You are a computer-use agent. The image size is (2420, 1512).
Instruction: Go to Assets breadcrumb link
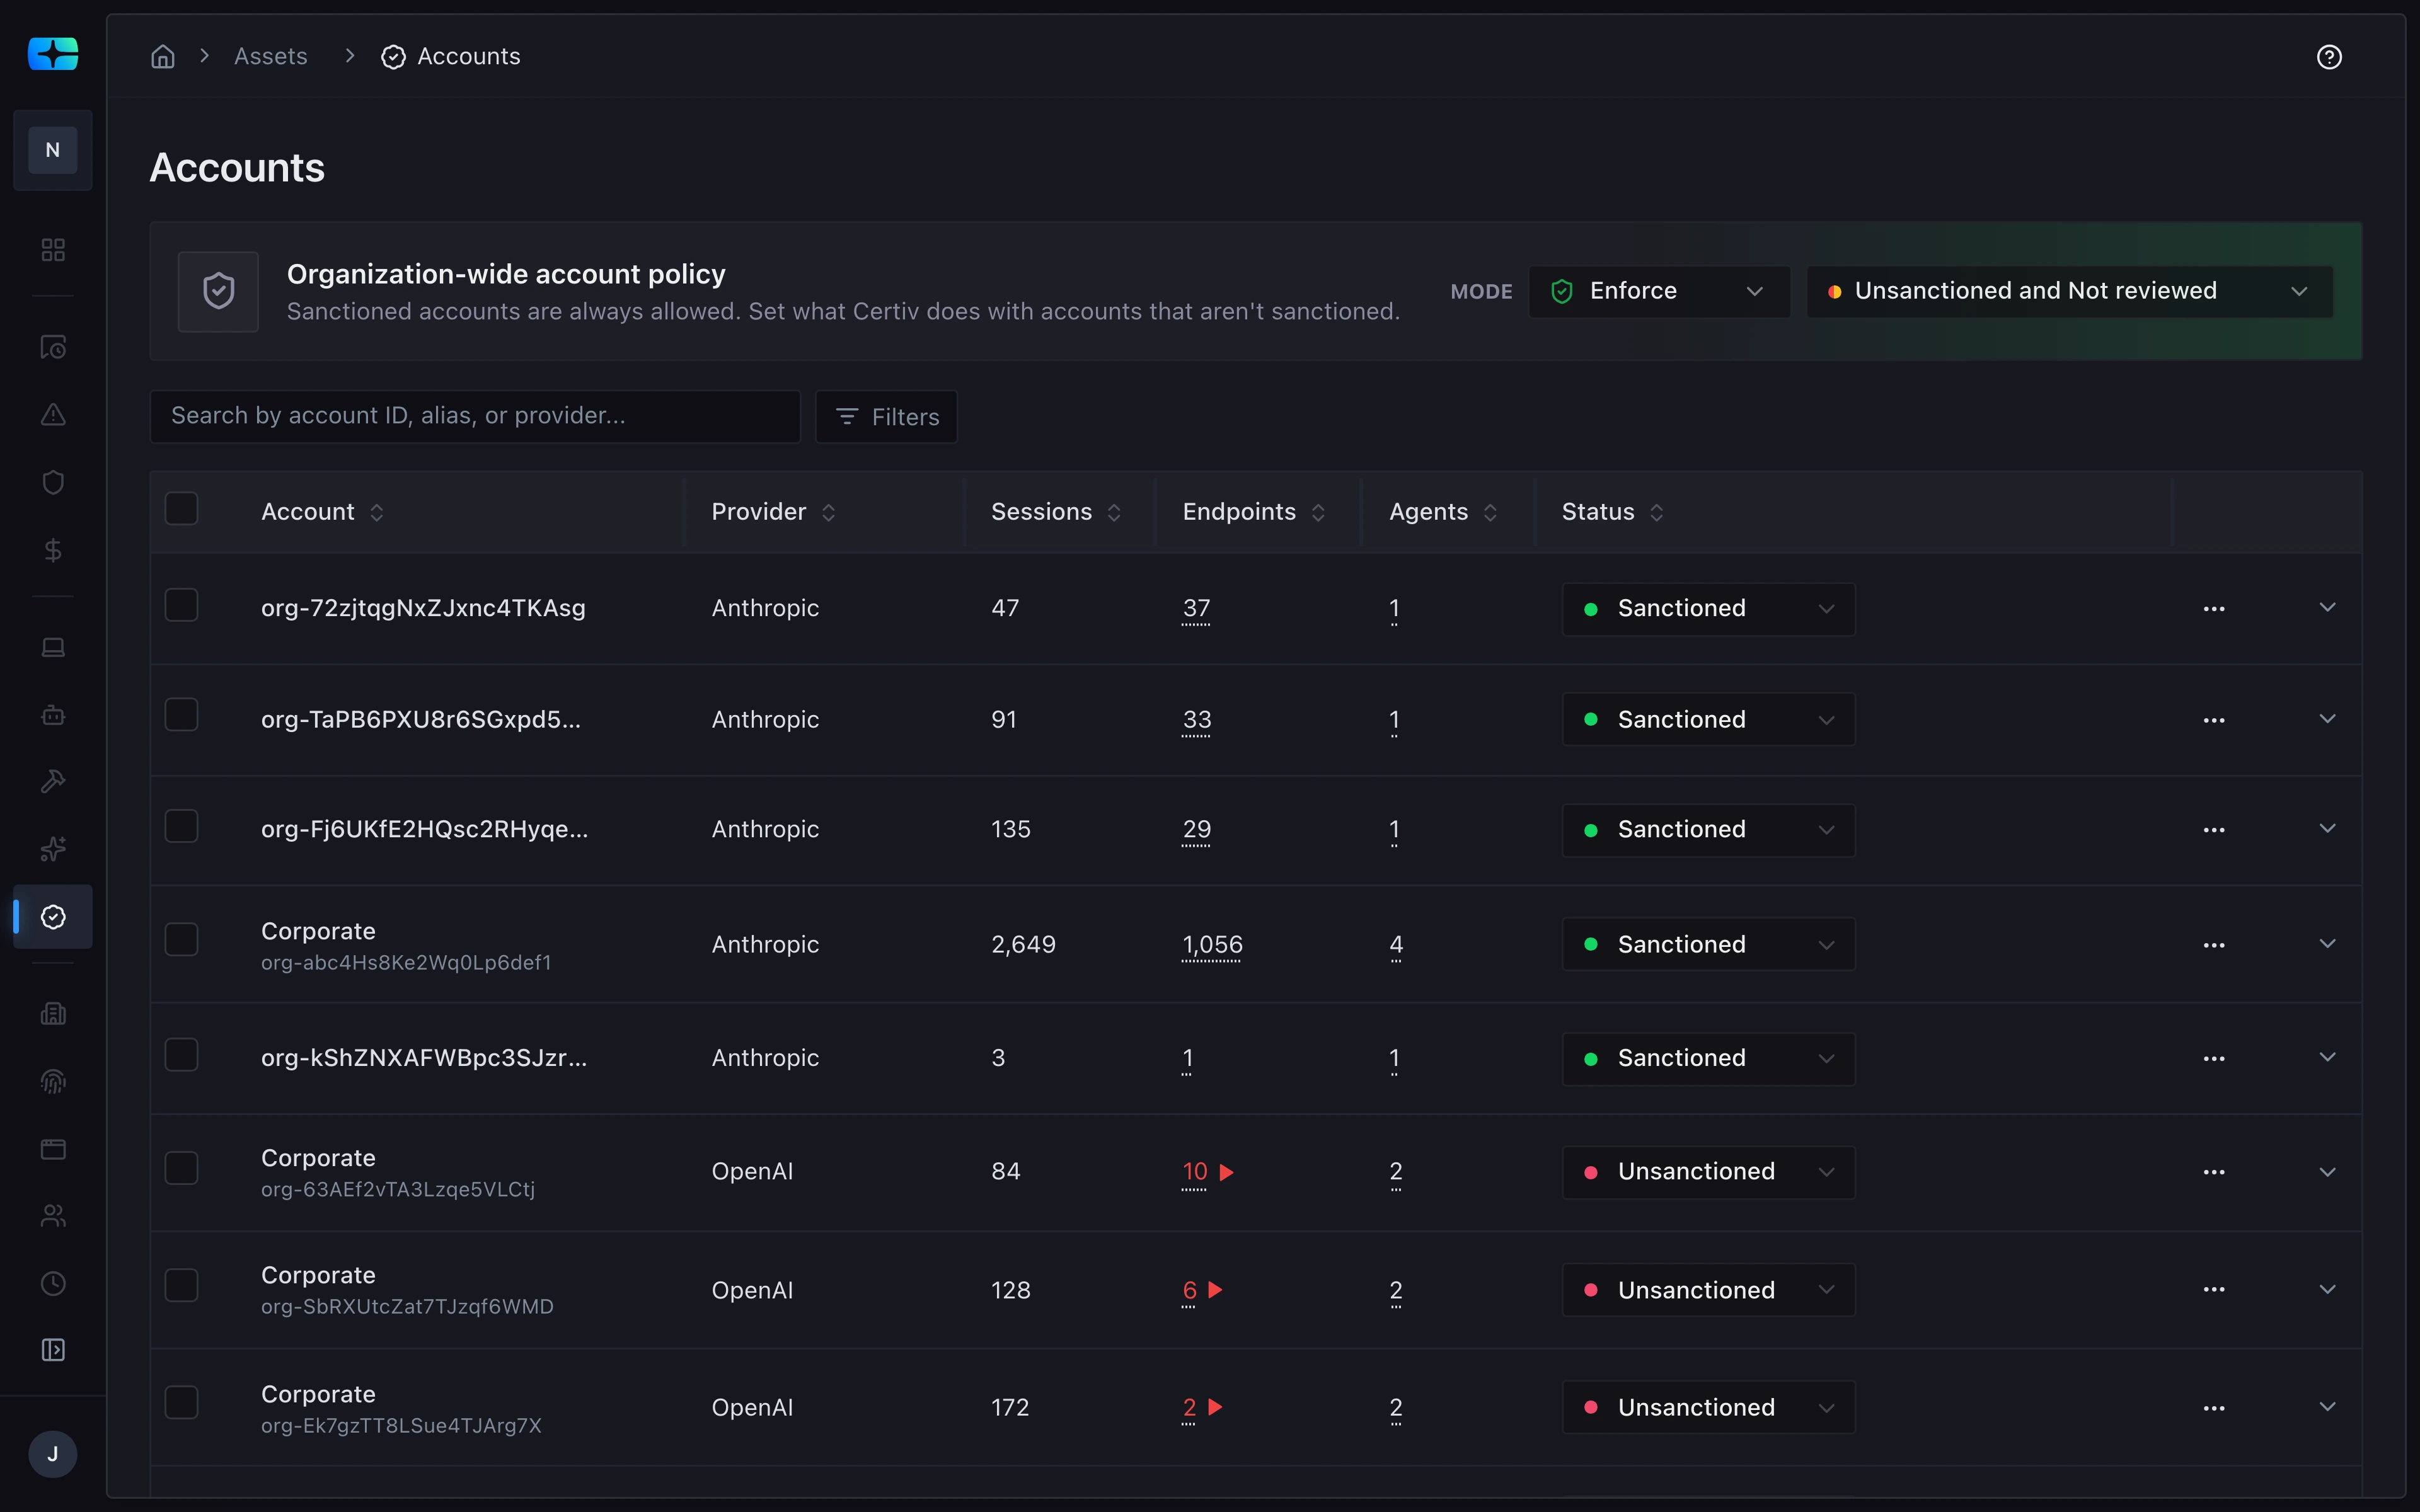pyautogui.click(x=271, y=57)
